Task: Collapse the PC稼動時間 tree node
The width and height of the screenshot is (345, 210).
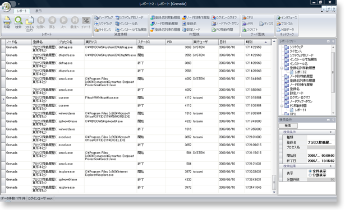Action: pos(282,106)
